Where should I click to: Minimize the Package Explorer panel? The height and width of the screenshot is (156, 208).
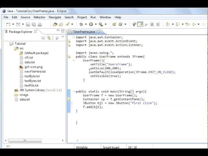[58, 30]
